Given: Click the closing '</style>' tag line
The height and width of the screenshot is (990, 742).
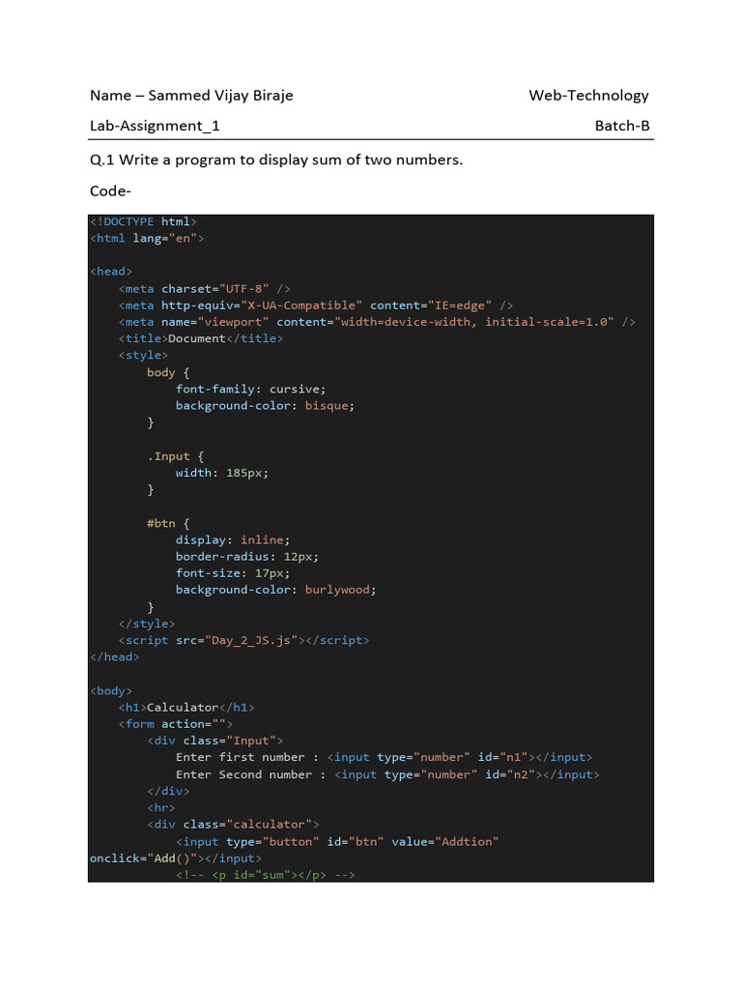Looking at the screenshot, I should click(x=147, y=624).
